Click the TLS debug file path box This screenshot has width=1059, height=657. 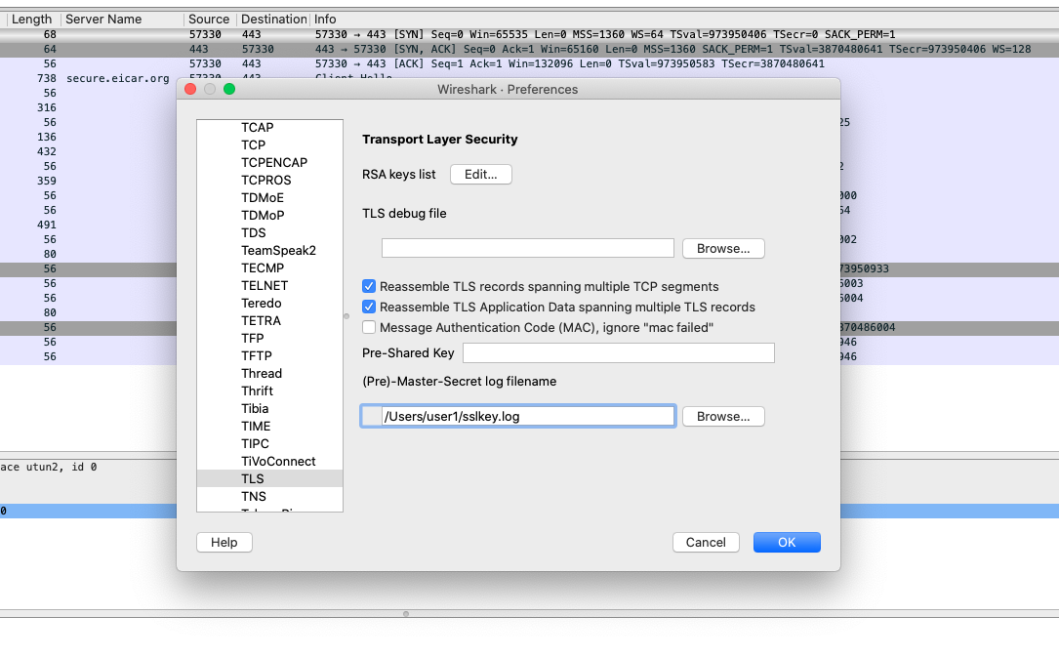[x=527, y=247]
